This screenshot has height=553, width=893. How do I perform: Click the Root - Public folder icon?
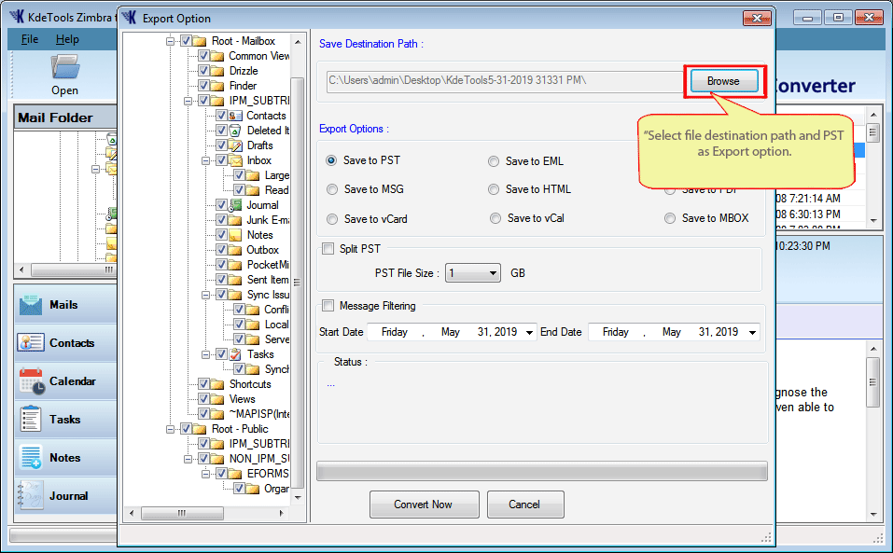point(200,429)
